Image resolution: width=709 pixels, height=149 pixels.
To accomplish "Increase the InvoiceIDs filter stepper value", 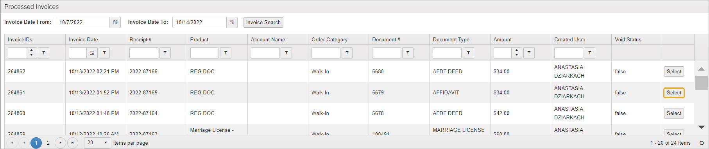I will coord(32,50).
